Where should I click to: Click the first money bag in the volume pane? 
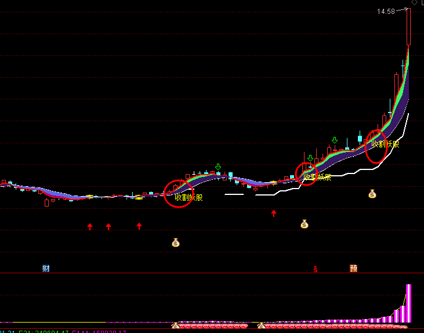(x=175, y=325)
